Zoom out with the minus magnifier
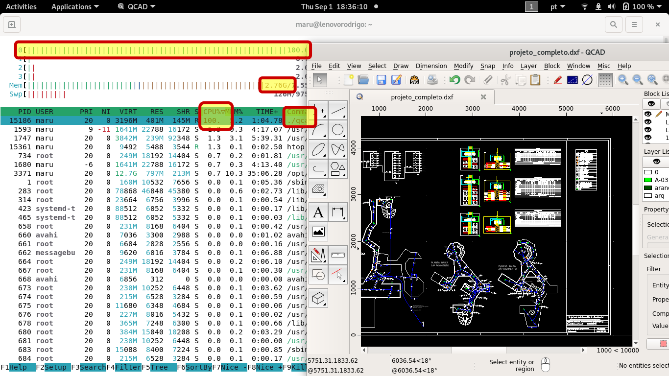The height and width of the screenshot is (376, 669). tap(638, 79)
